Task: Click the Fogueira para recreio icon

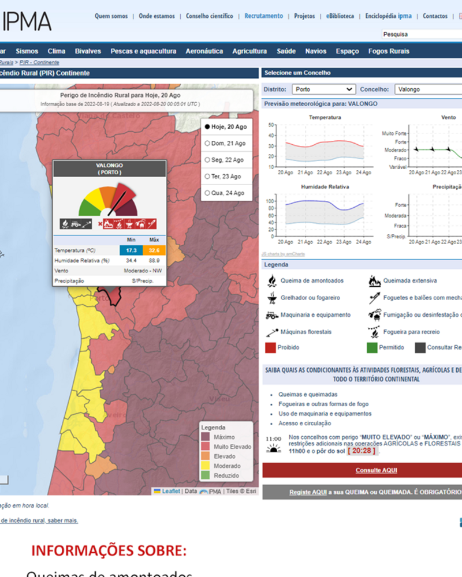Action: 374,332
